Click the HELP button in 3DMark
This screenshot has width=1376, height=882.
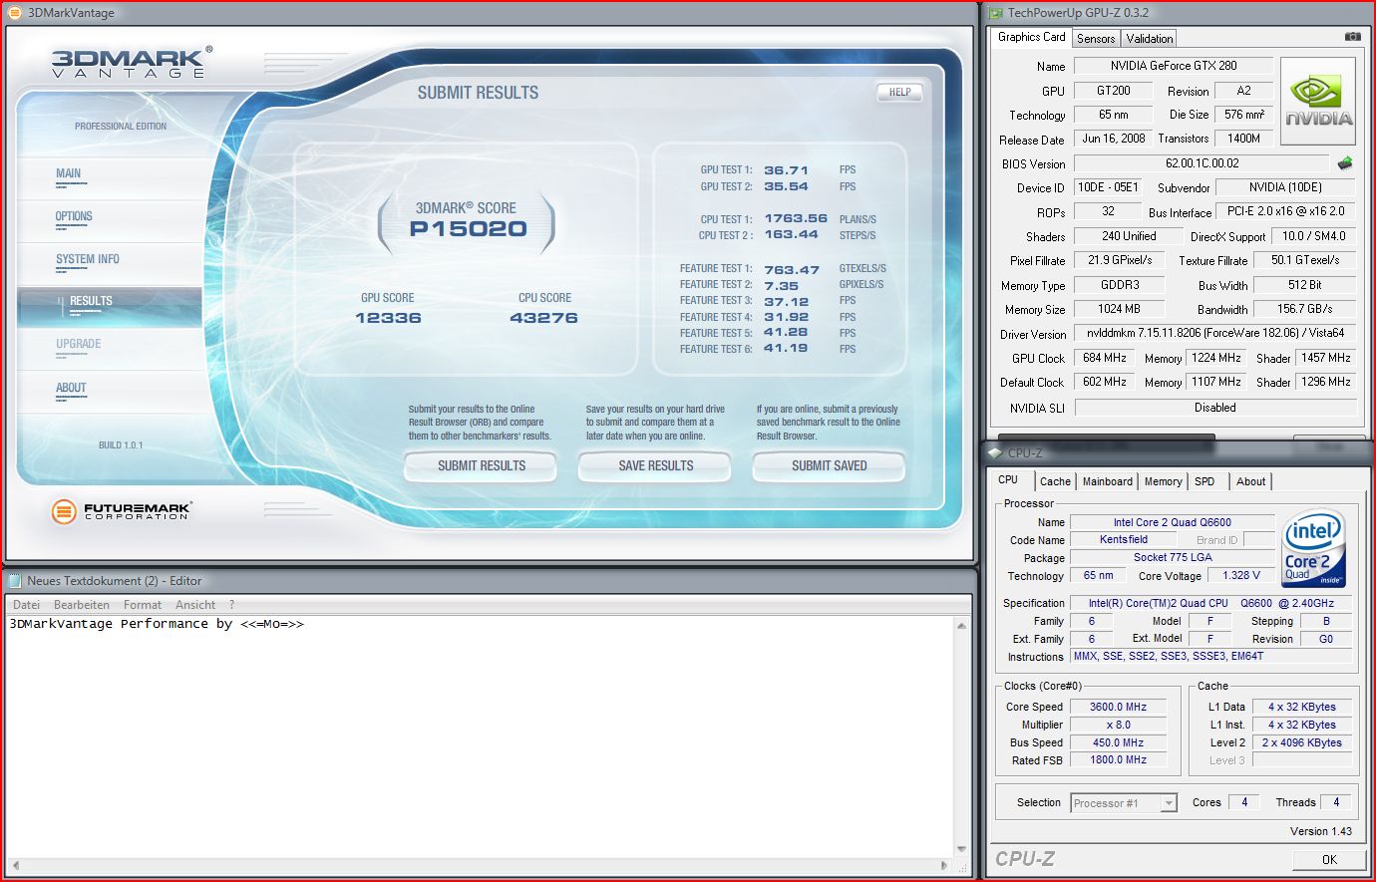[899, 92]
